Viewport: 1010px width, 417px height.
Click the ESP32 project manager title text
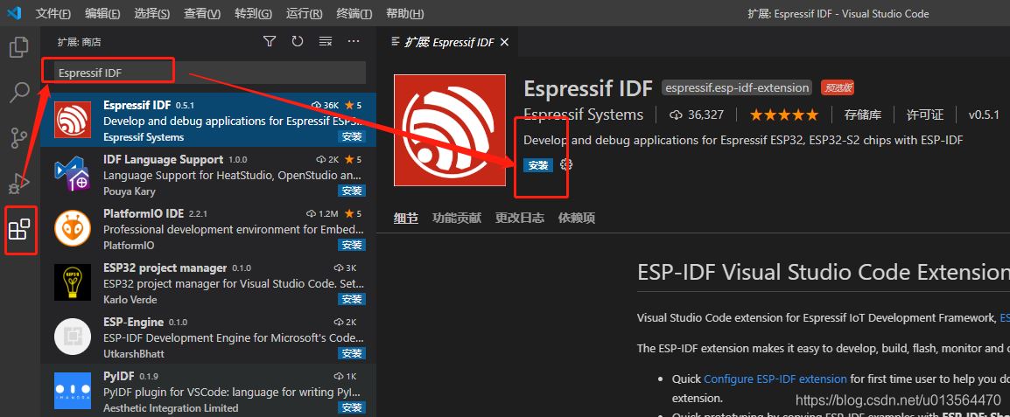click(165, 268)
